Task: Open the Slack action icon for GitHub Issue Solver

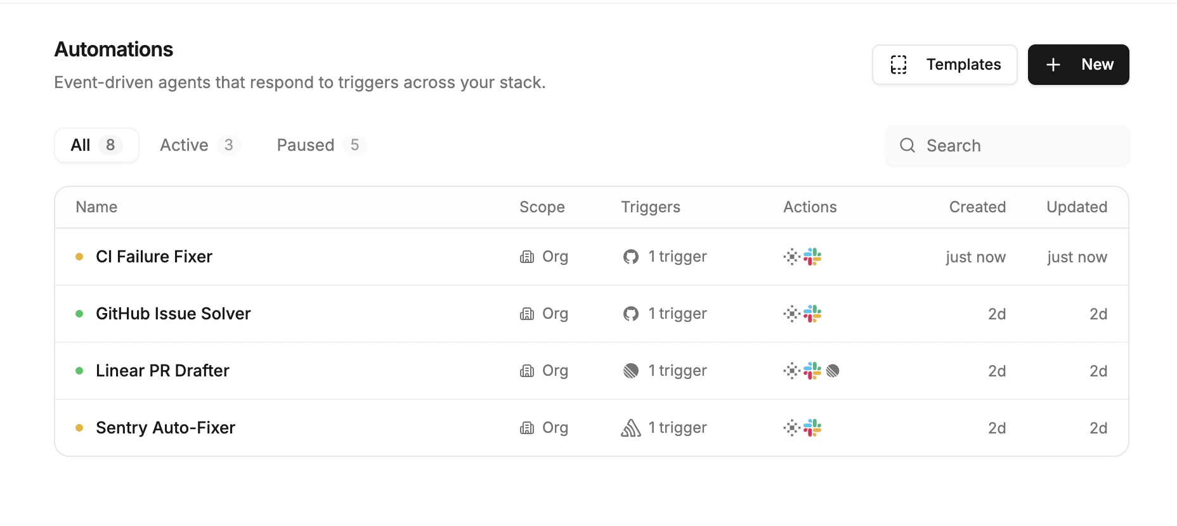Action: pyautogui.click(x=813, y=314)
